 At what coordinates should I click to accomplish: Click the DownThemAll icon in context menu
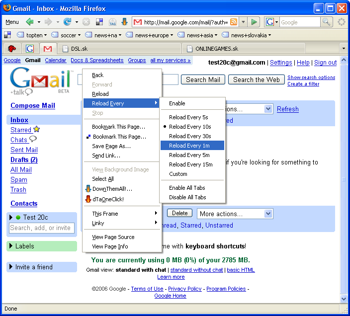tap(88, 189)
